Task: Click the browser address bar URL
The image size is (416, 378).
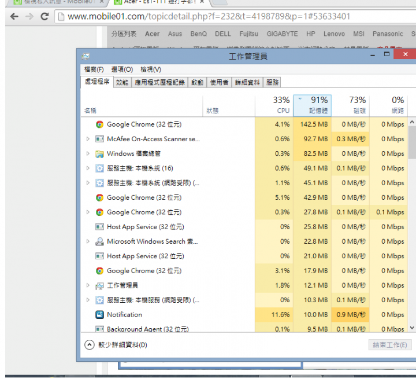Action: (x=209, y=16)
